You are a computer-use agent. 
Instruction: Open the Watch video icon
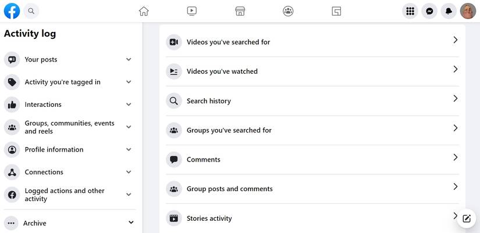tap(191, 11)
